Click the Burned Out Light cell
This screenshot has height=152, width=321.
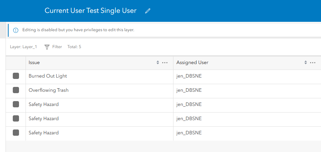pyautogui.click(x=48, y=76)
